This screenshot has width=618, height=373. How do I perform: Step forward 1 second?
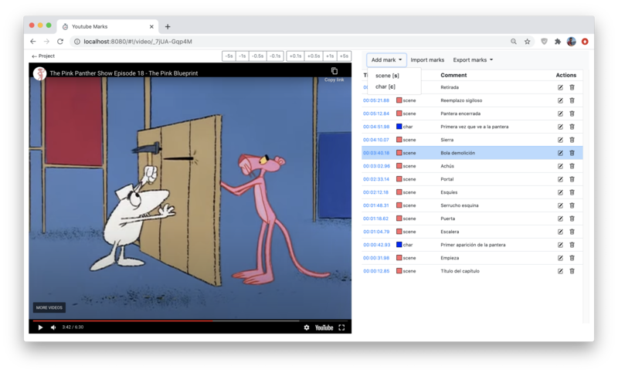click(330, 56)
